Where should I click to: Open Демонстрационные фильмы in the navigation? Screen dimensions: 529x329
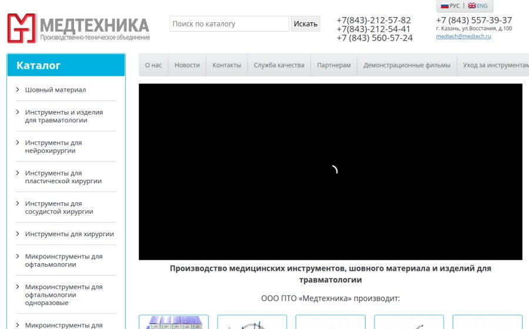pos(407,65)
